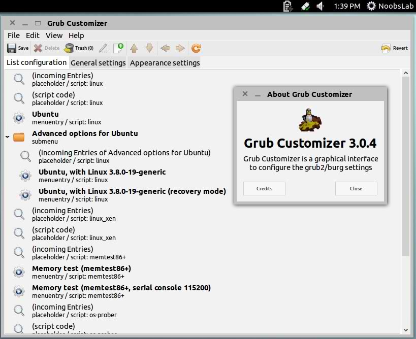Click magnifier icon of incoming Entries of Advanced options

click(x=25, y=156)
